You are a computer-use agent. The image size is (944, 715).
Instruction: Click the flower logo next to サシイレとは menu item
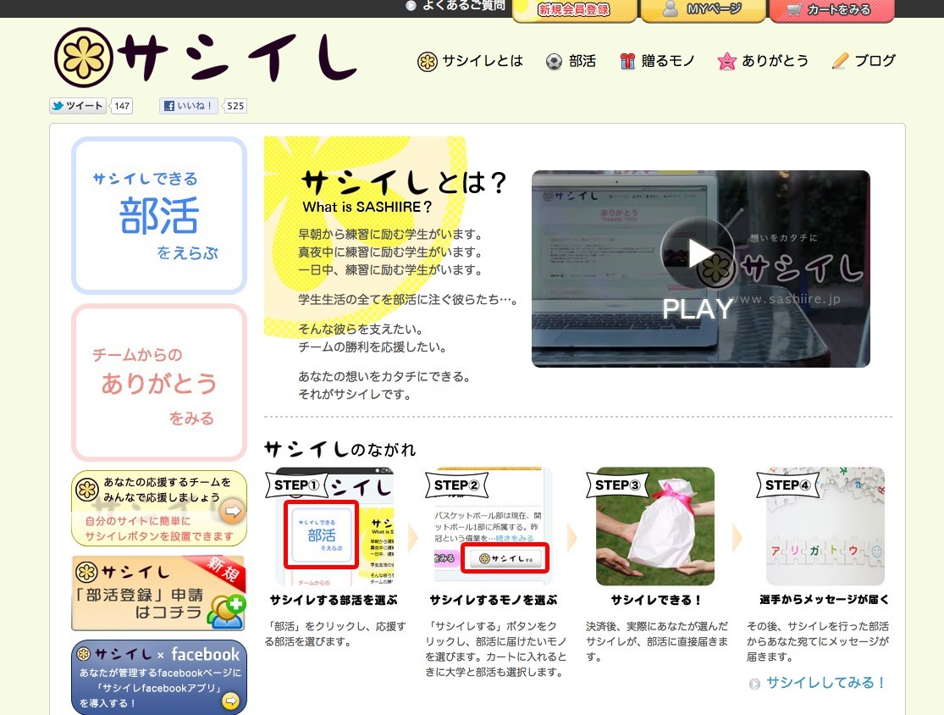tap(427, 61)
